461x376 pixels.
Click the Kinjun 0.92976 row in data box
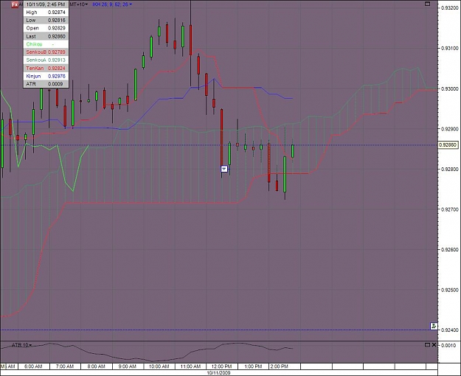(46, 76)
